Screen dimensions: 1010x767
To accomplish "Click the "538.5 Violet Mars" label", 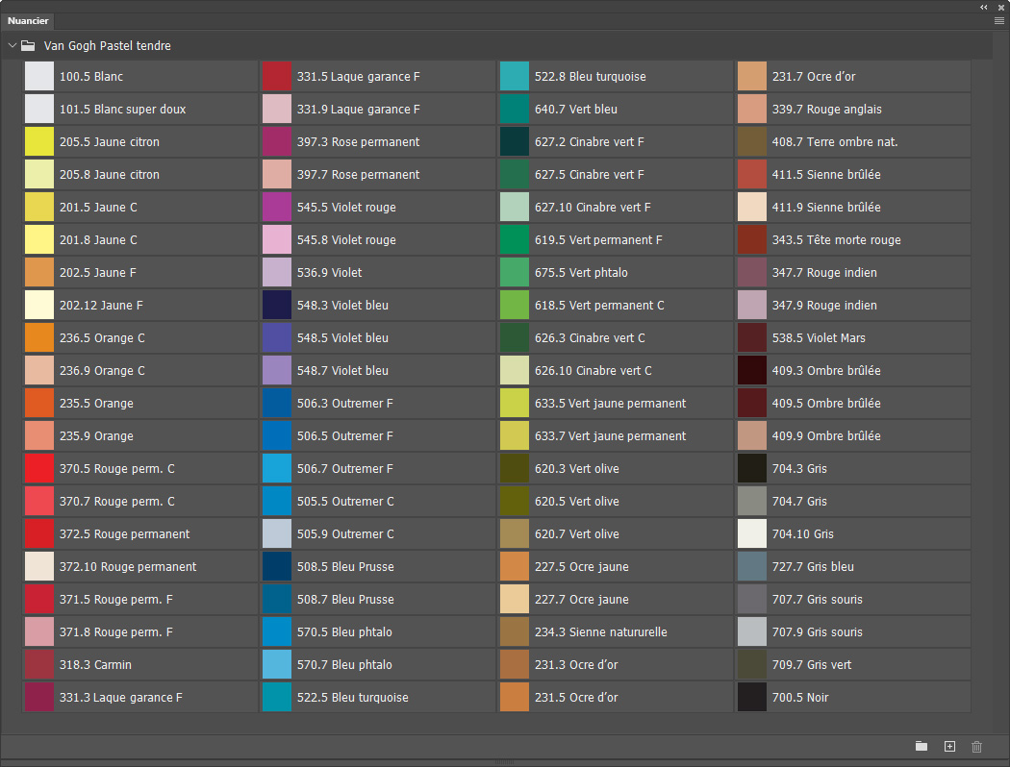I will pos(819,337).
